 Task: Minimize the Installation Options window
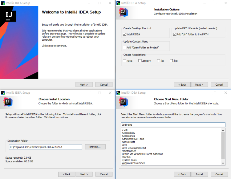[x=205, y=3]
